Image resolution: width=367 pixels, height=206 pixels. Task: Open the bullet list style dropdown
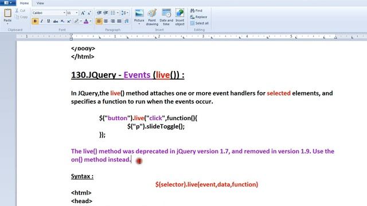(118, 13)
